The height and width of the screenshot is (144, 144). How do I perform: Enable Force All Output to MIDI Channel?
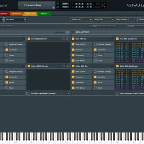pyautogui.click(x=117, y=93)
